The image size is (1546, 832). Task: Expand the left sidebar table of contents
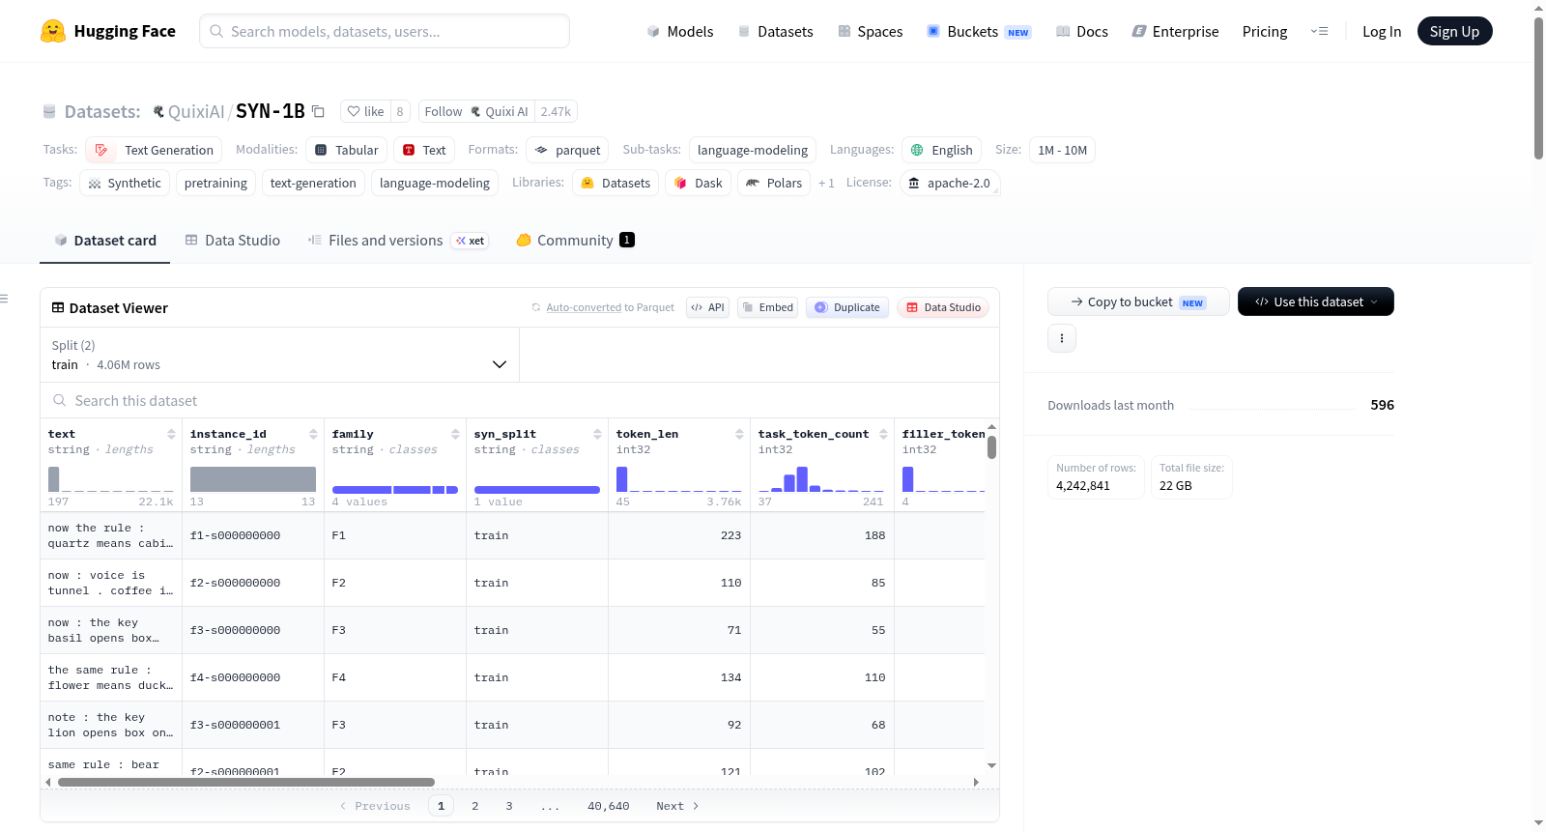[5, 299]
